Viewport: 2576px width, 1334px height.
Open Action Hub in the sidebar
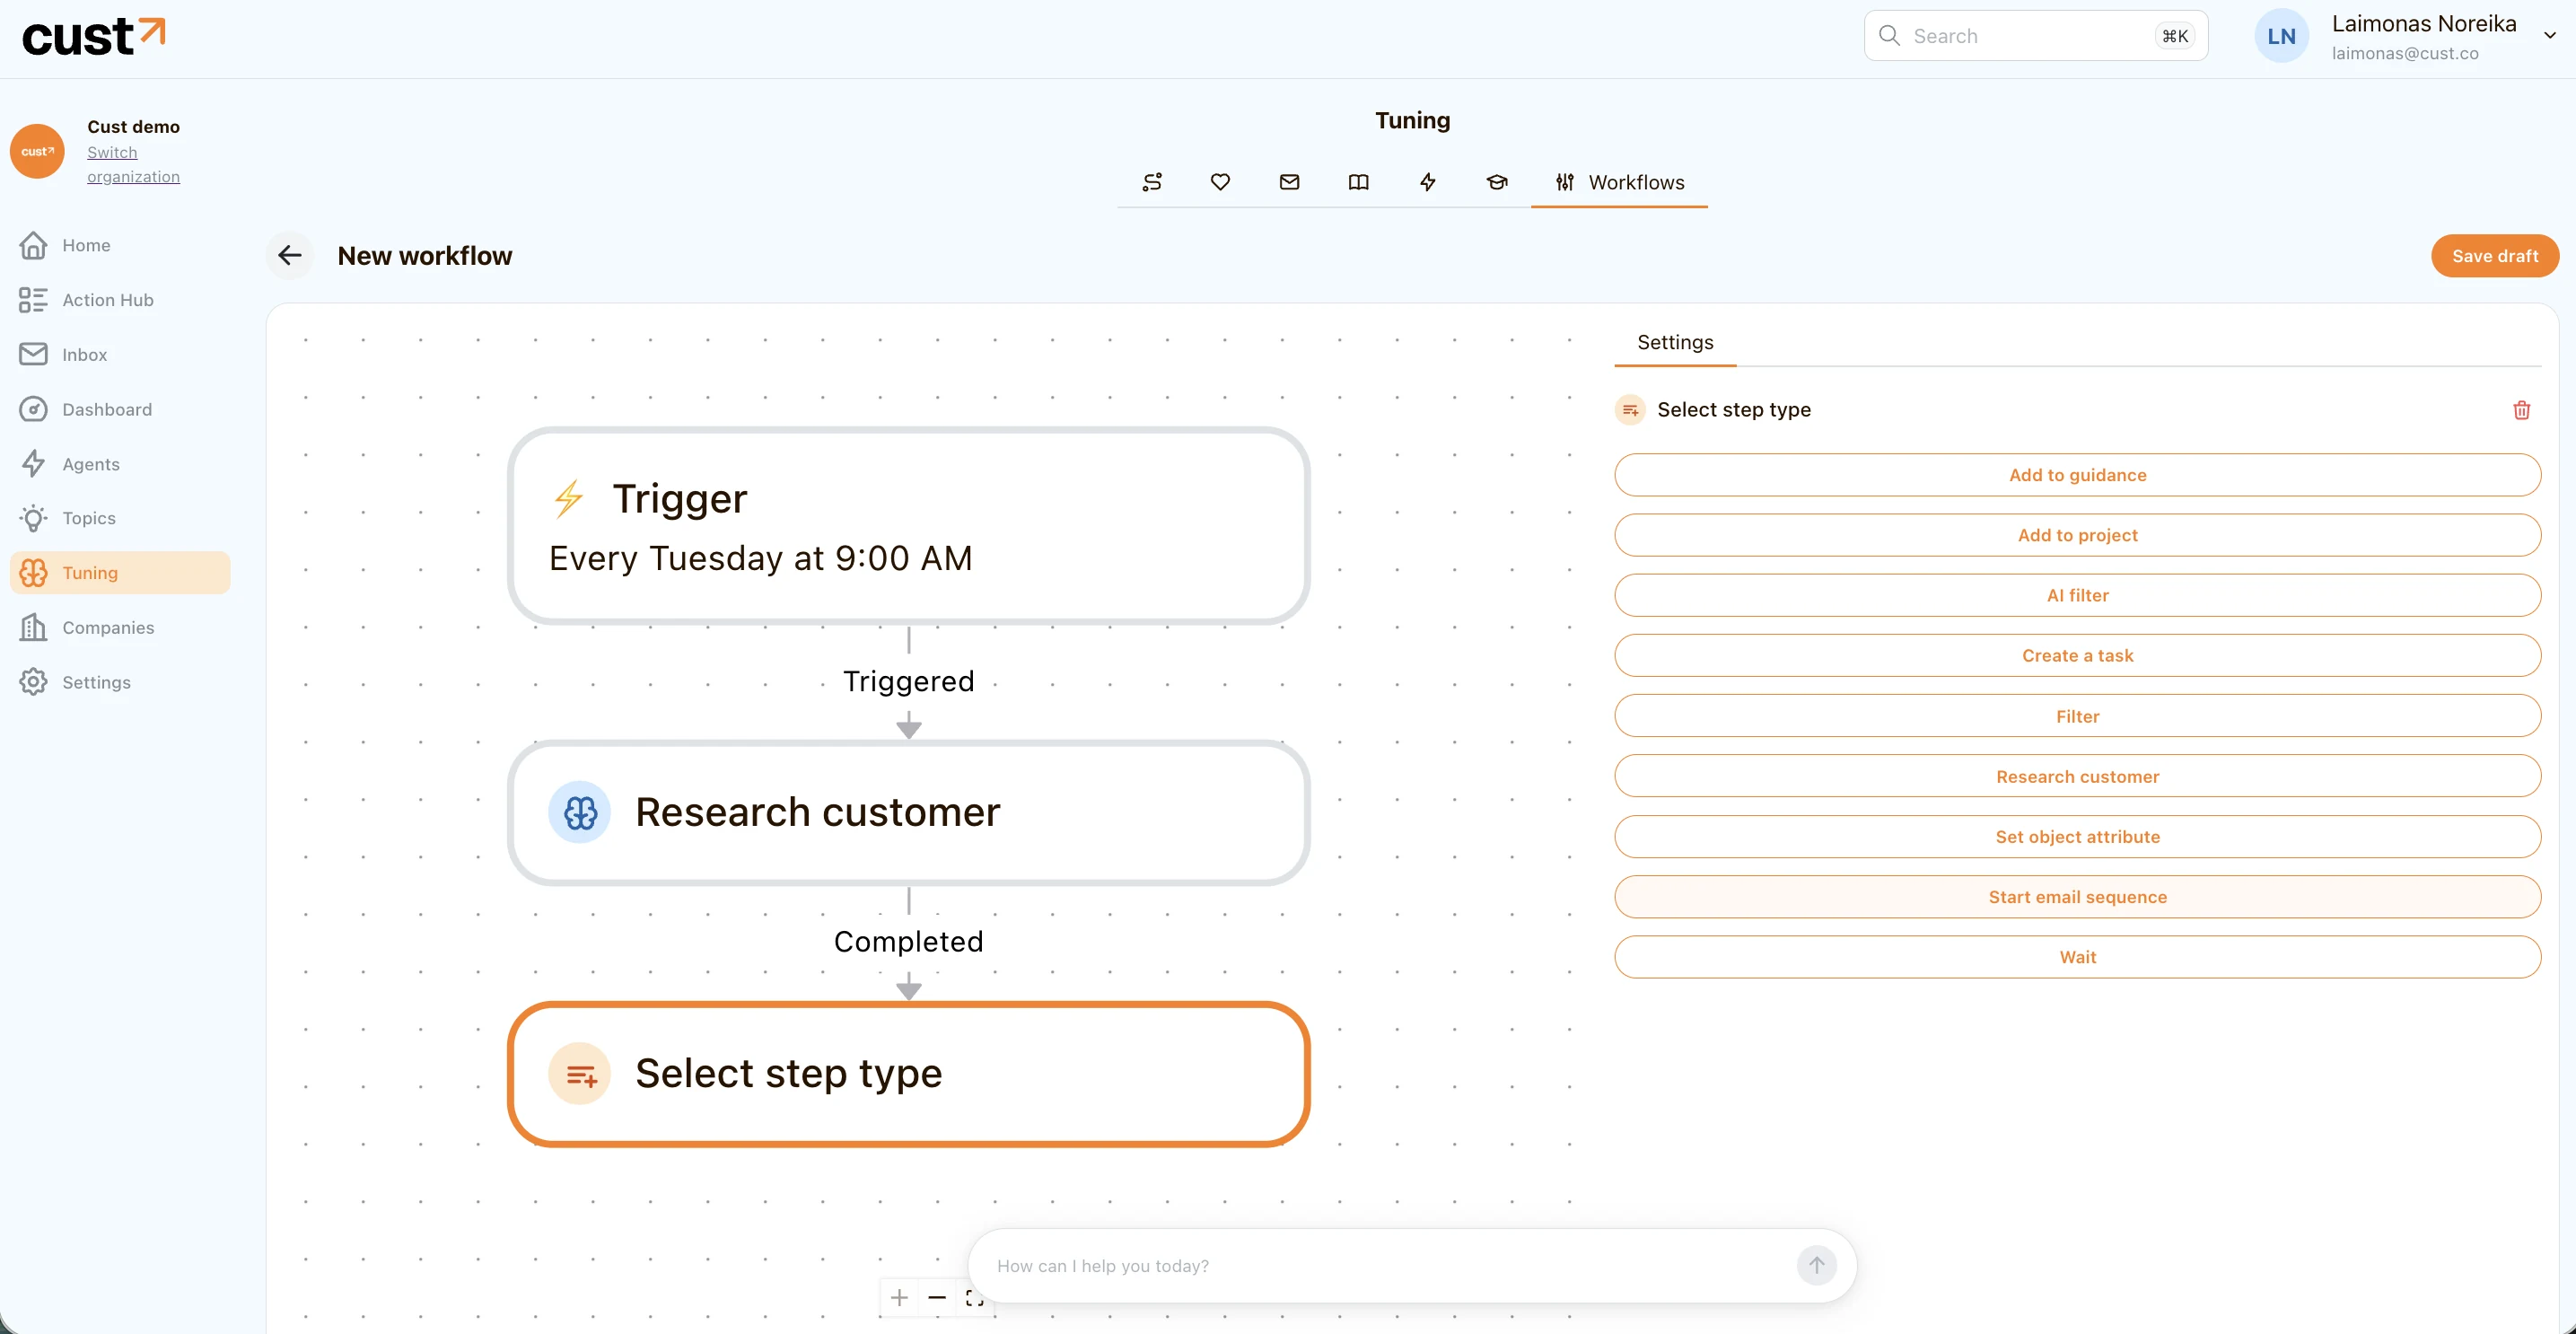tap(120, 300)
